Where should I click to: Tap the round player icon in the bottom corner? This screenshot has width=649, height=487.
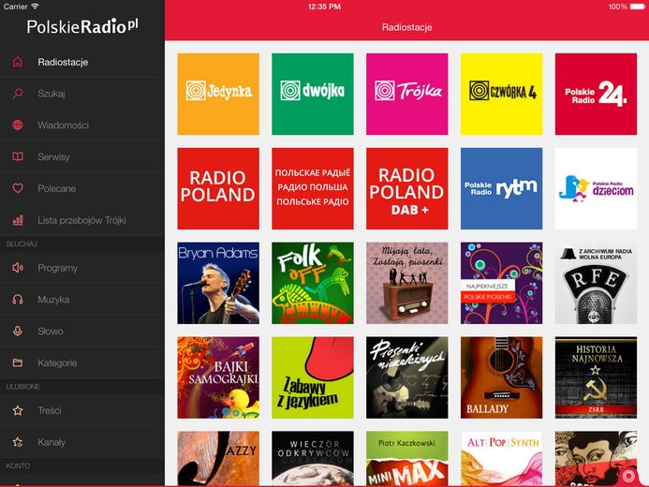coord(628,476)
